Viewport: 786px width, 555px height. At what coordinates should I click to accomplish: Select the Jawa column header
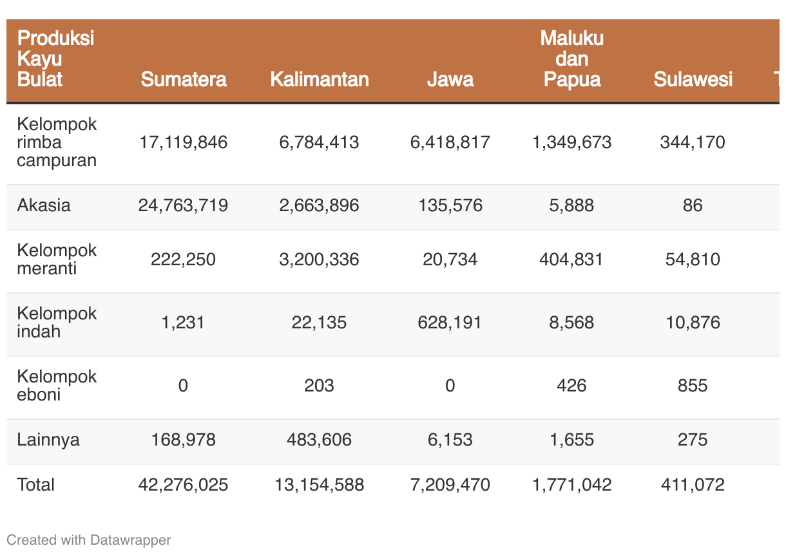(450, 79)
